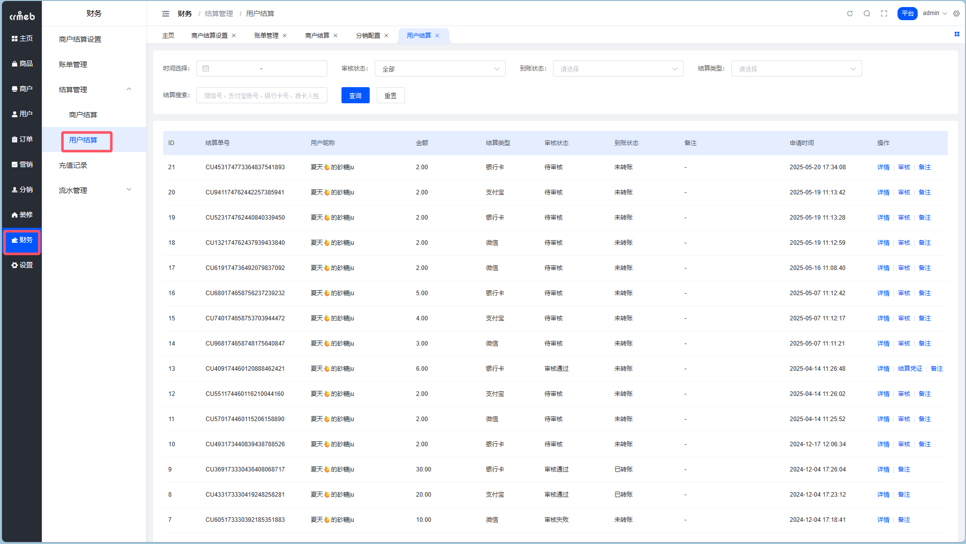Click 结算凭证 link for record 13

point(910,369)
